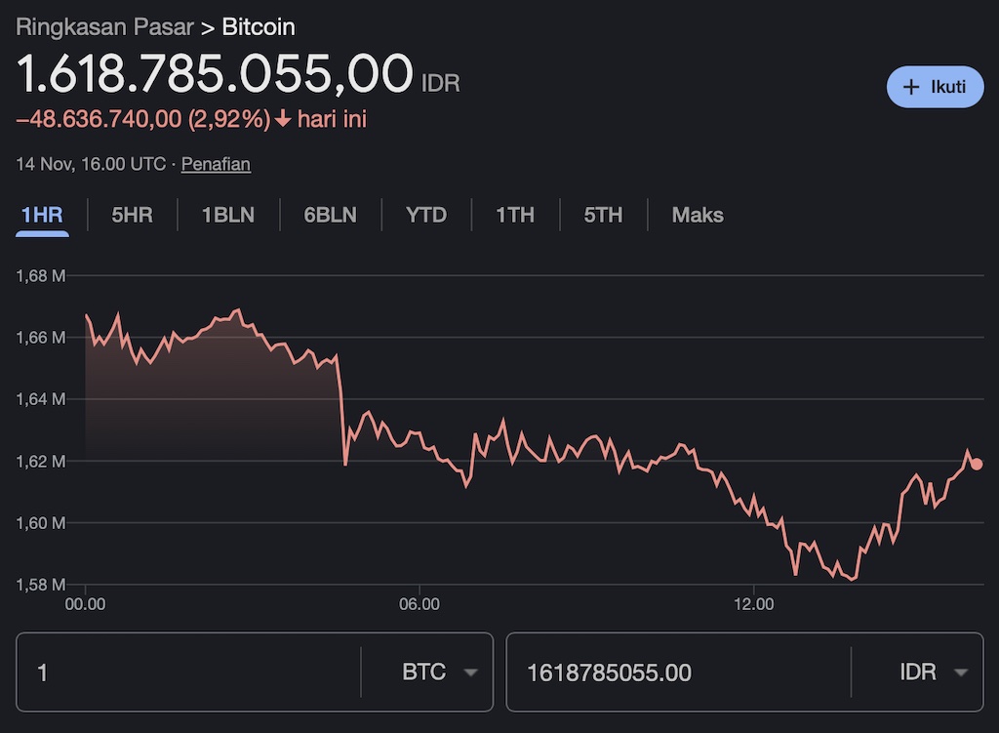Select the Maks time range

point(698,215)
